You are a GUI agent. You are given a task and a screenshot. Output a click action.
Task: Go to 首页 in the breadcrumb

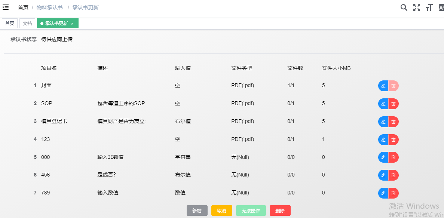[23, 7]
